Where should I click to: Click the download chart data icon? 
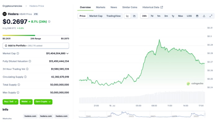pos(204,16)
